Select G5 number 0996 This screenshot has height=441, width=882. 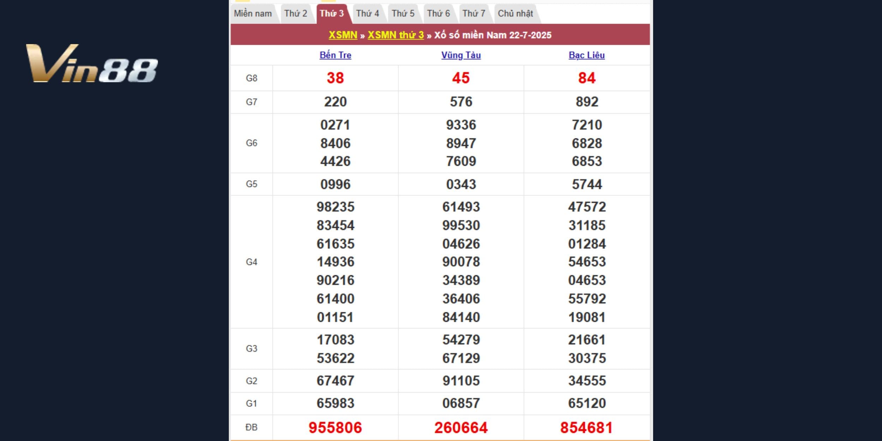click(x=335, y=184)
